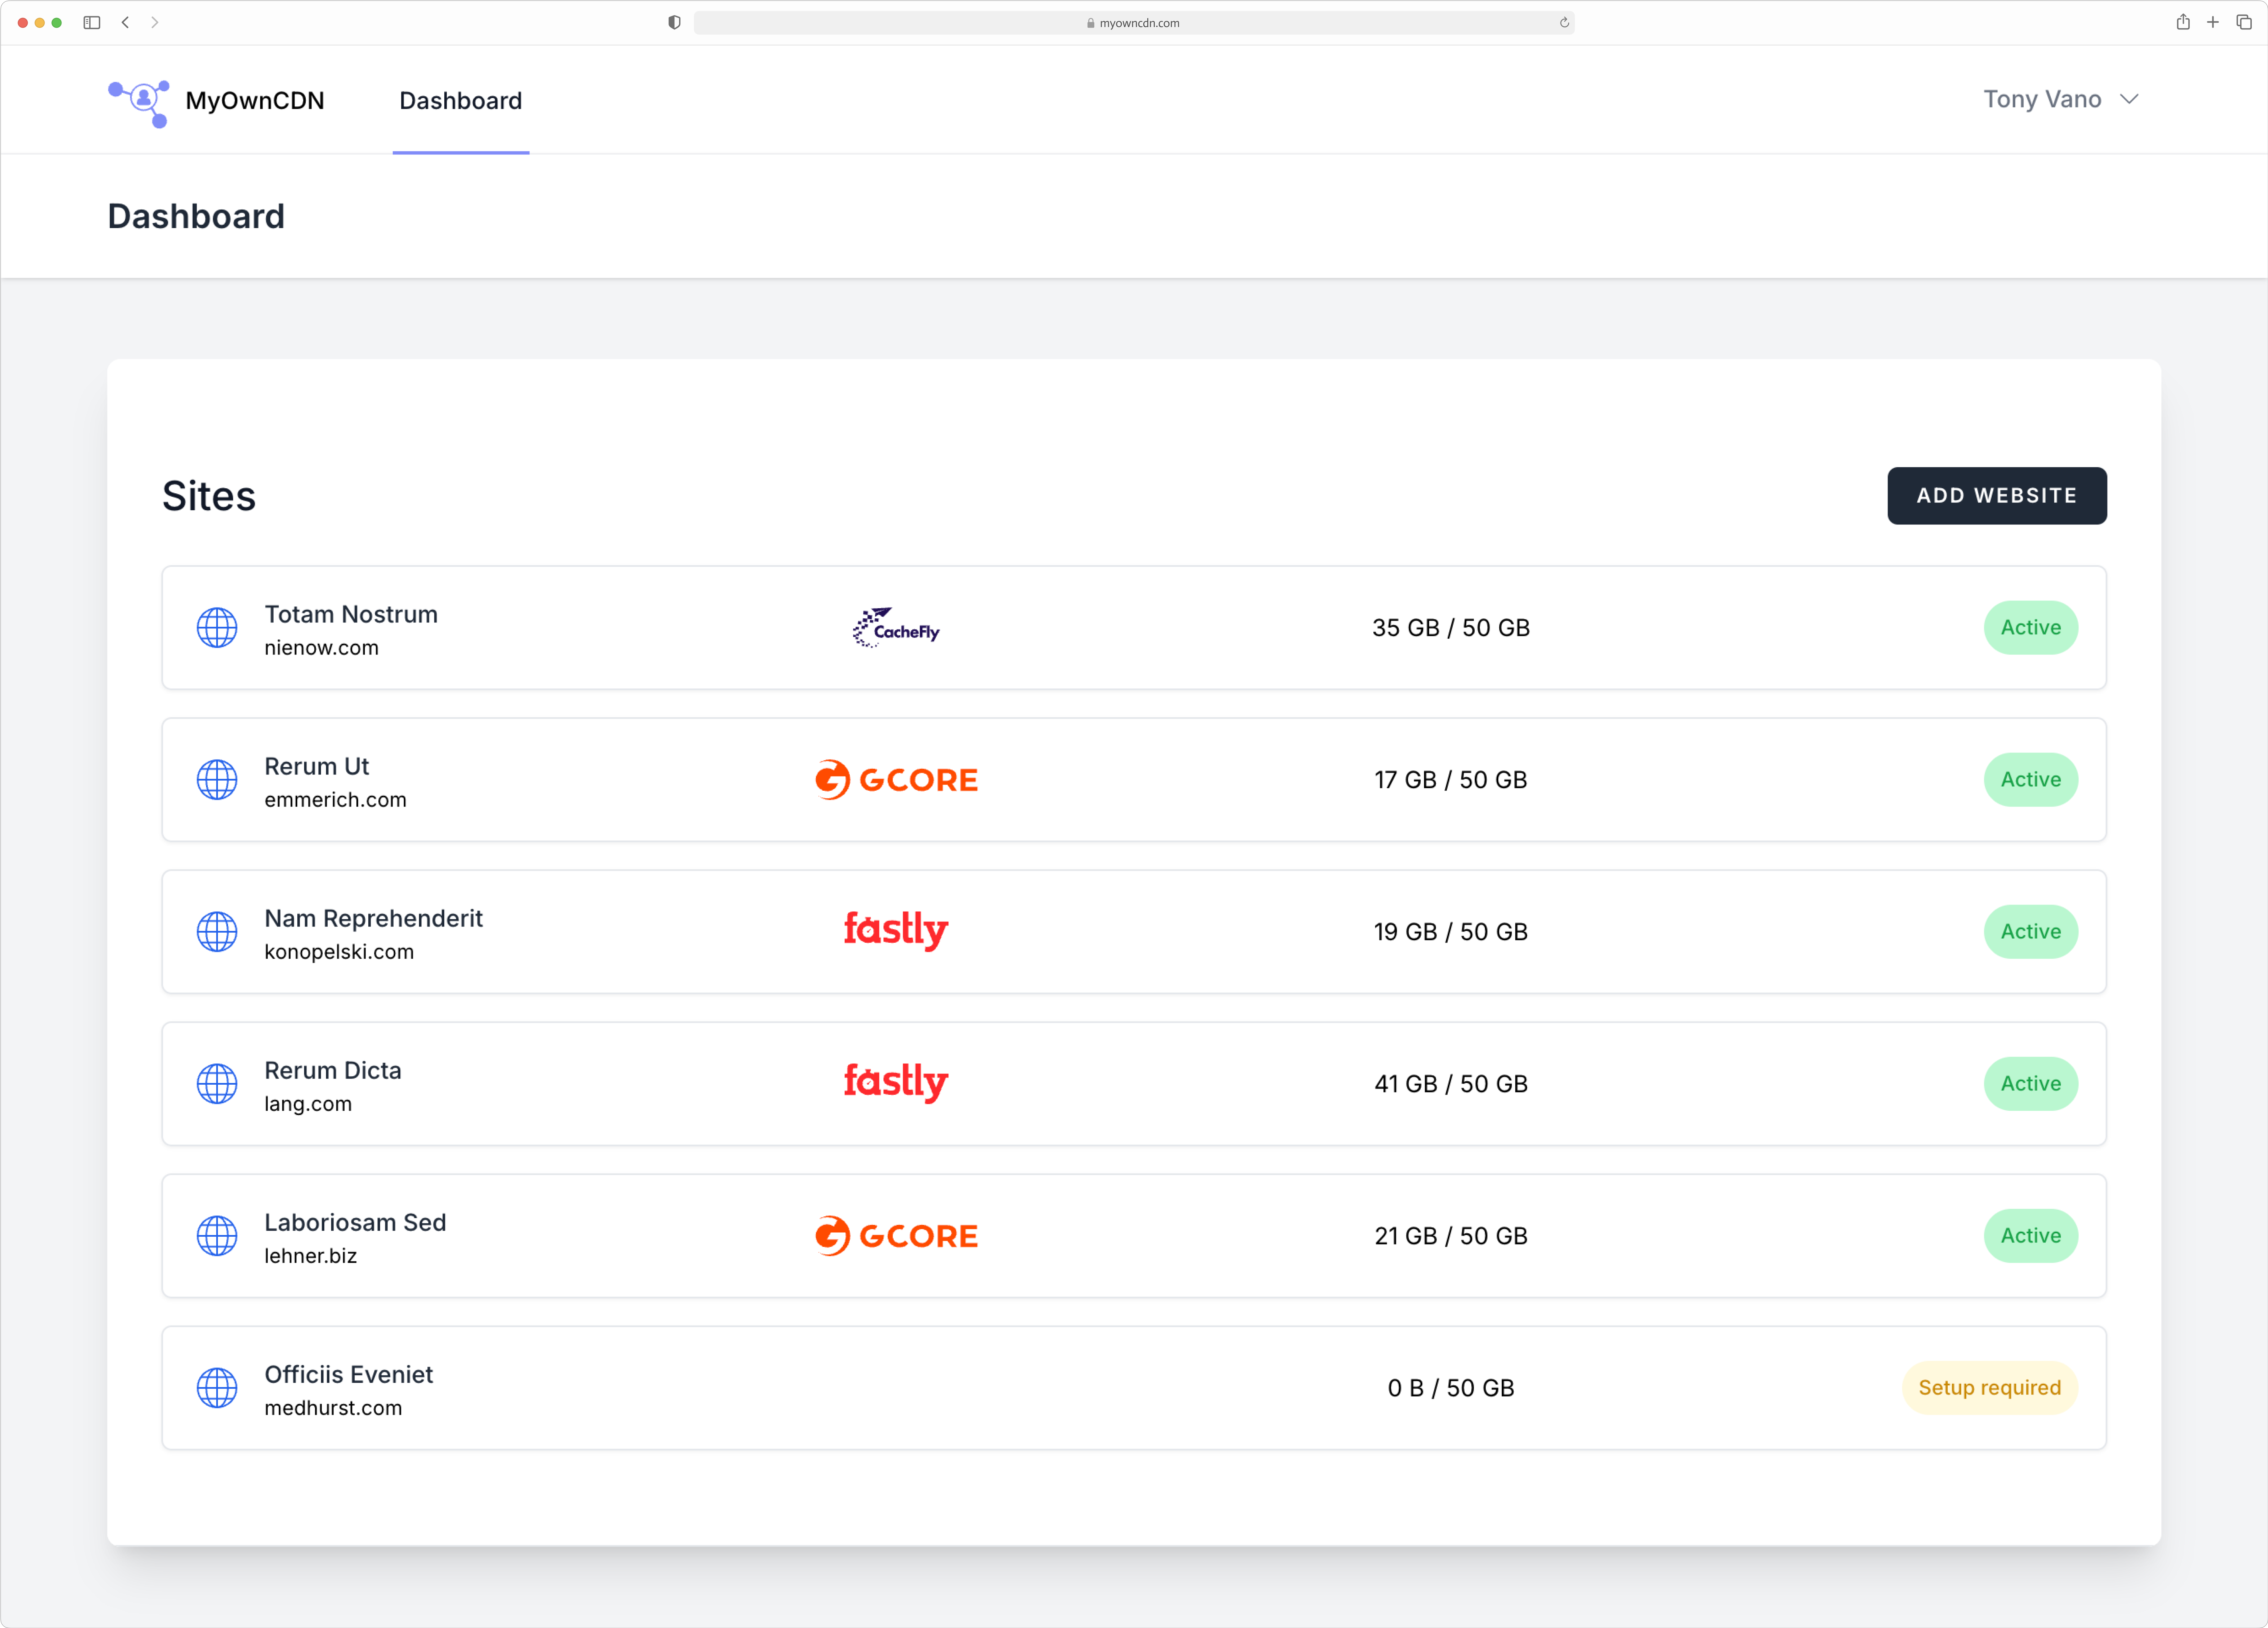Open the Officiis Eveniet site

tap(1134, 1388)
